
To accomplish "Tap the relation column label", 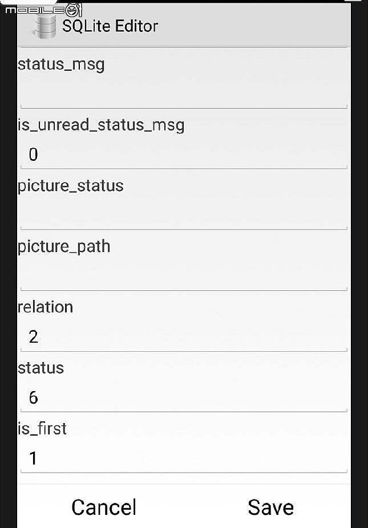I will (45, 307).
